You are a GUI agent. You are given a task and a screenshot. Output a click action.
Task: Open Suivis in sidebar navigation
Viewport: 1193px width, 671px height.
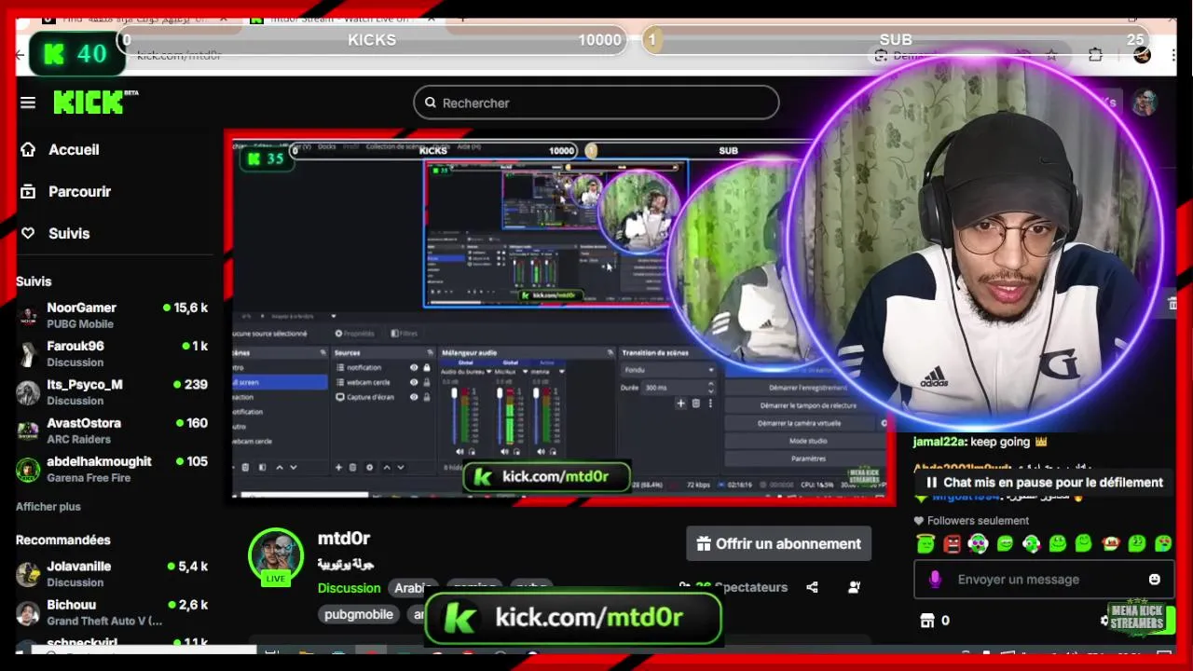click(x=56, y=233)
